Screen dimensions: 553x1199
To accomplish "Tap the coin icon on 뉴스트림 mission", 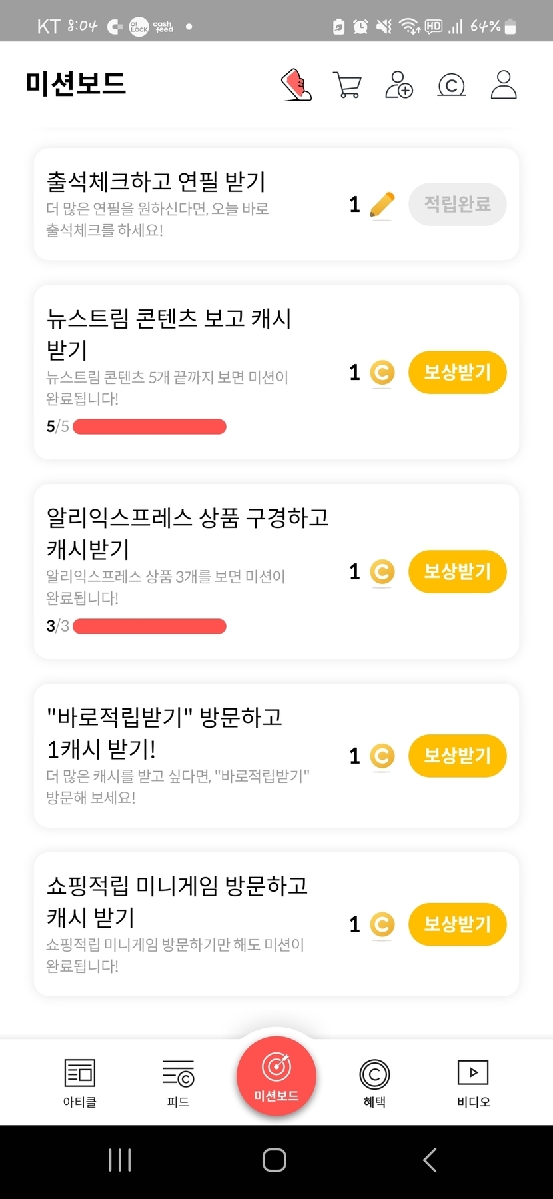I will [x=382, y=373].
